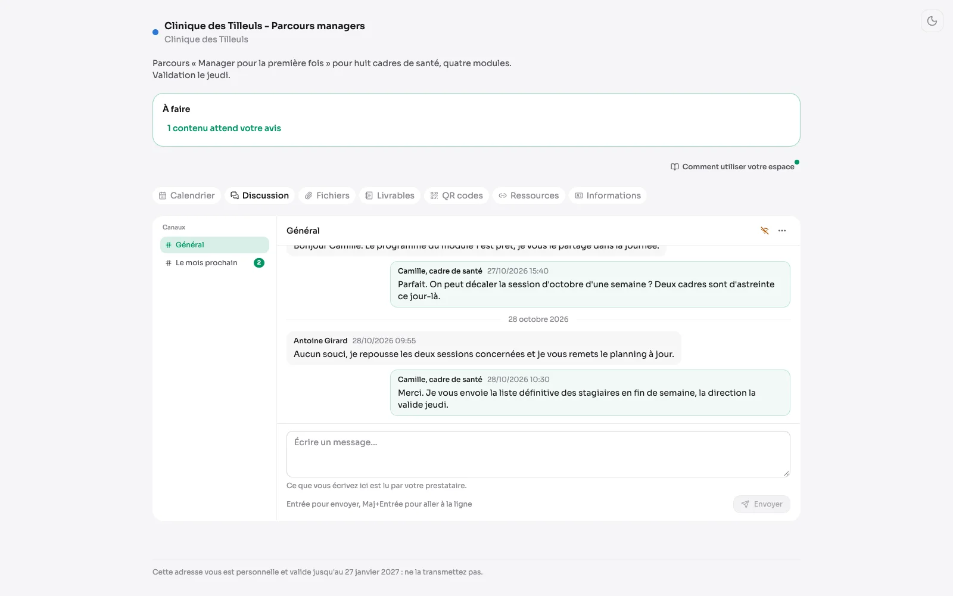Click Camille's 28/10/2026 10:30 message

click(590, 393)
